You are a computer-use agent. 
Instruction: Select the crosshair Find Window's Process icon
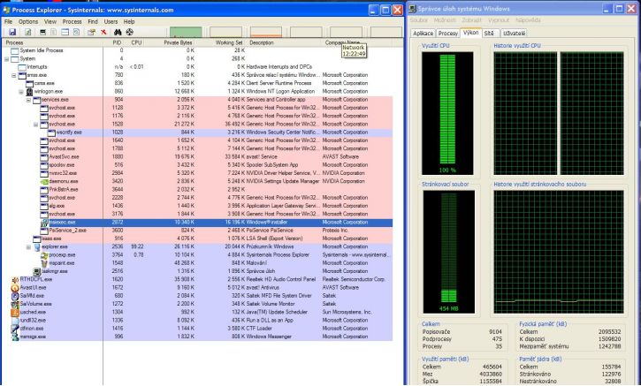point(130,33)
